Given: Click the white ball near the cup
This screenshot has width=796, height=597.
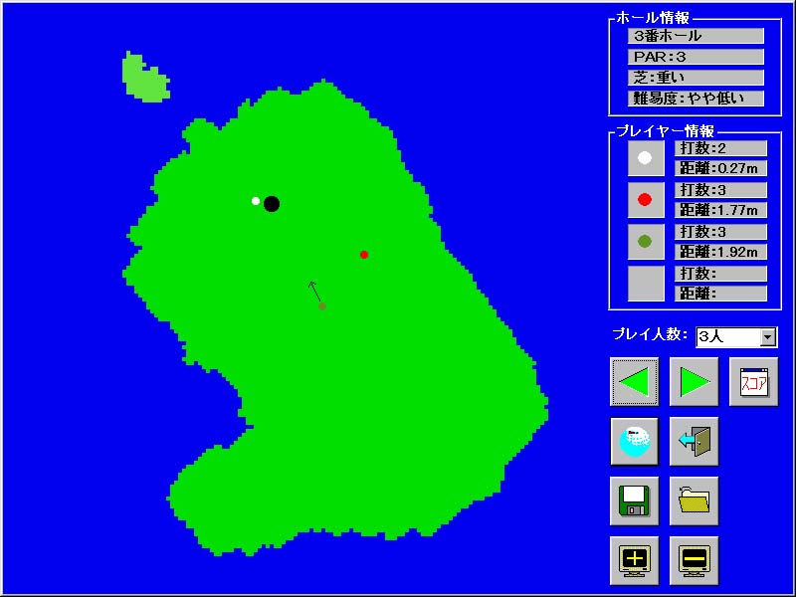Looking at the screenshot, I should [x=256, y=201].
